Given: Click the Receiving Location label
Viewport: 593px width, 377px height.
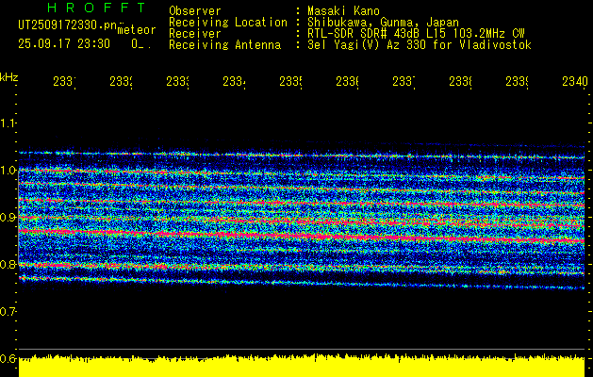Looking at the screenshot, I should [x=228, y=23].
